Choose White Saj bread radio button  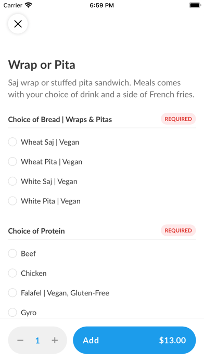coord(12,181)
